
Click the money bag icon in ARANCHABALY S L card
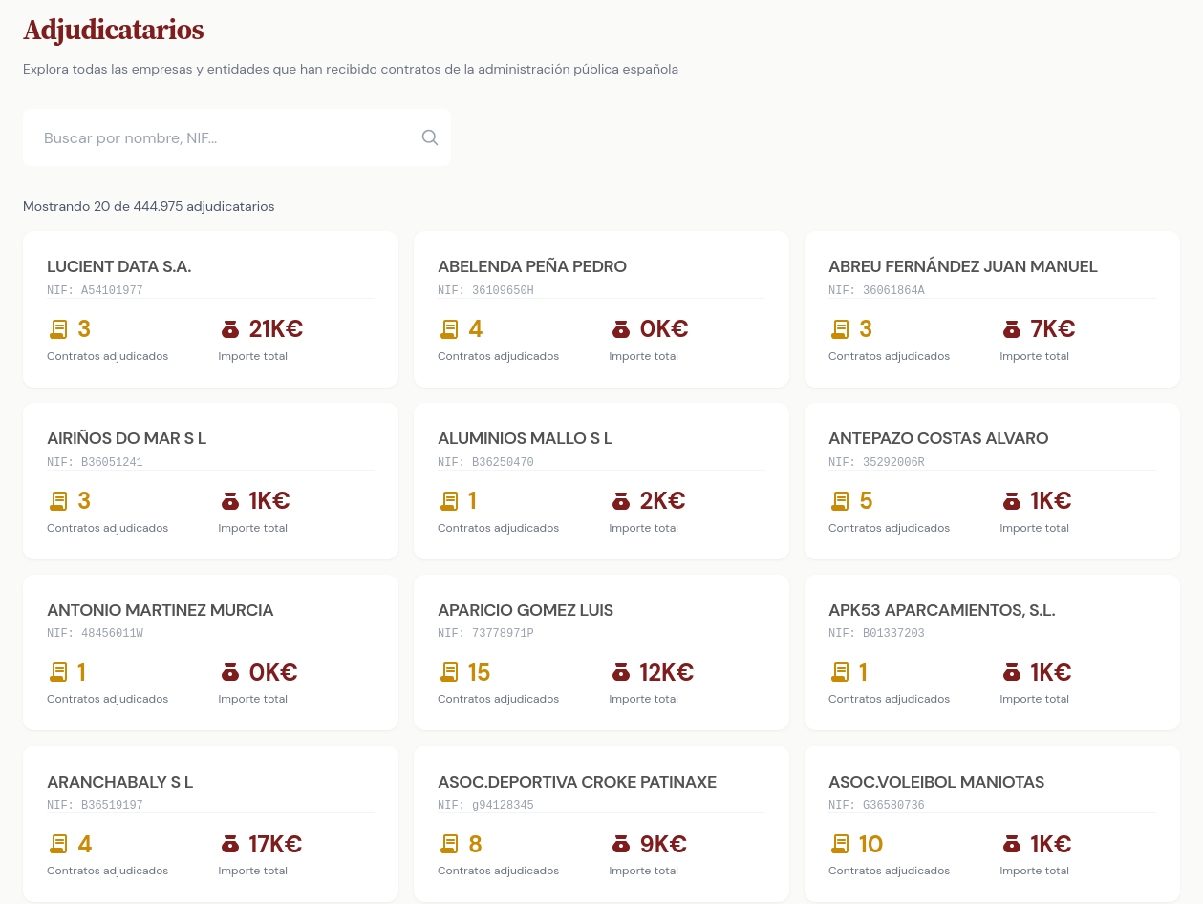click(229, 845)
